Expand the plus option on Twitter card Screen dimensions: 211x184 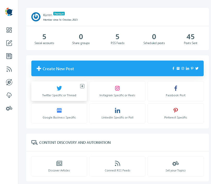[x=82, y=86]
